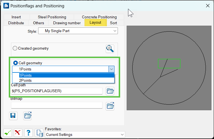Image resolution: width=214 pixels, height=139 pixels.
Task: Save layout with floppy disk icon
Action: pyautogui.click(x=13, y=116)
